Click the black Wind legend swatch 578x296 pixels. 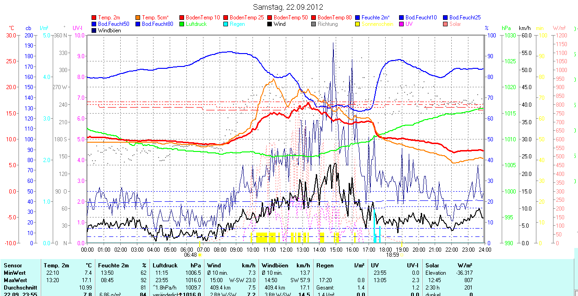[270, 24]
